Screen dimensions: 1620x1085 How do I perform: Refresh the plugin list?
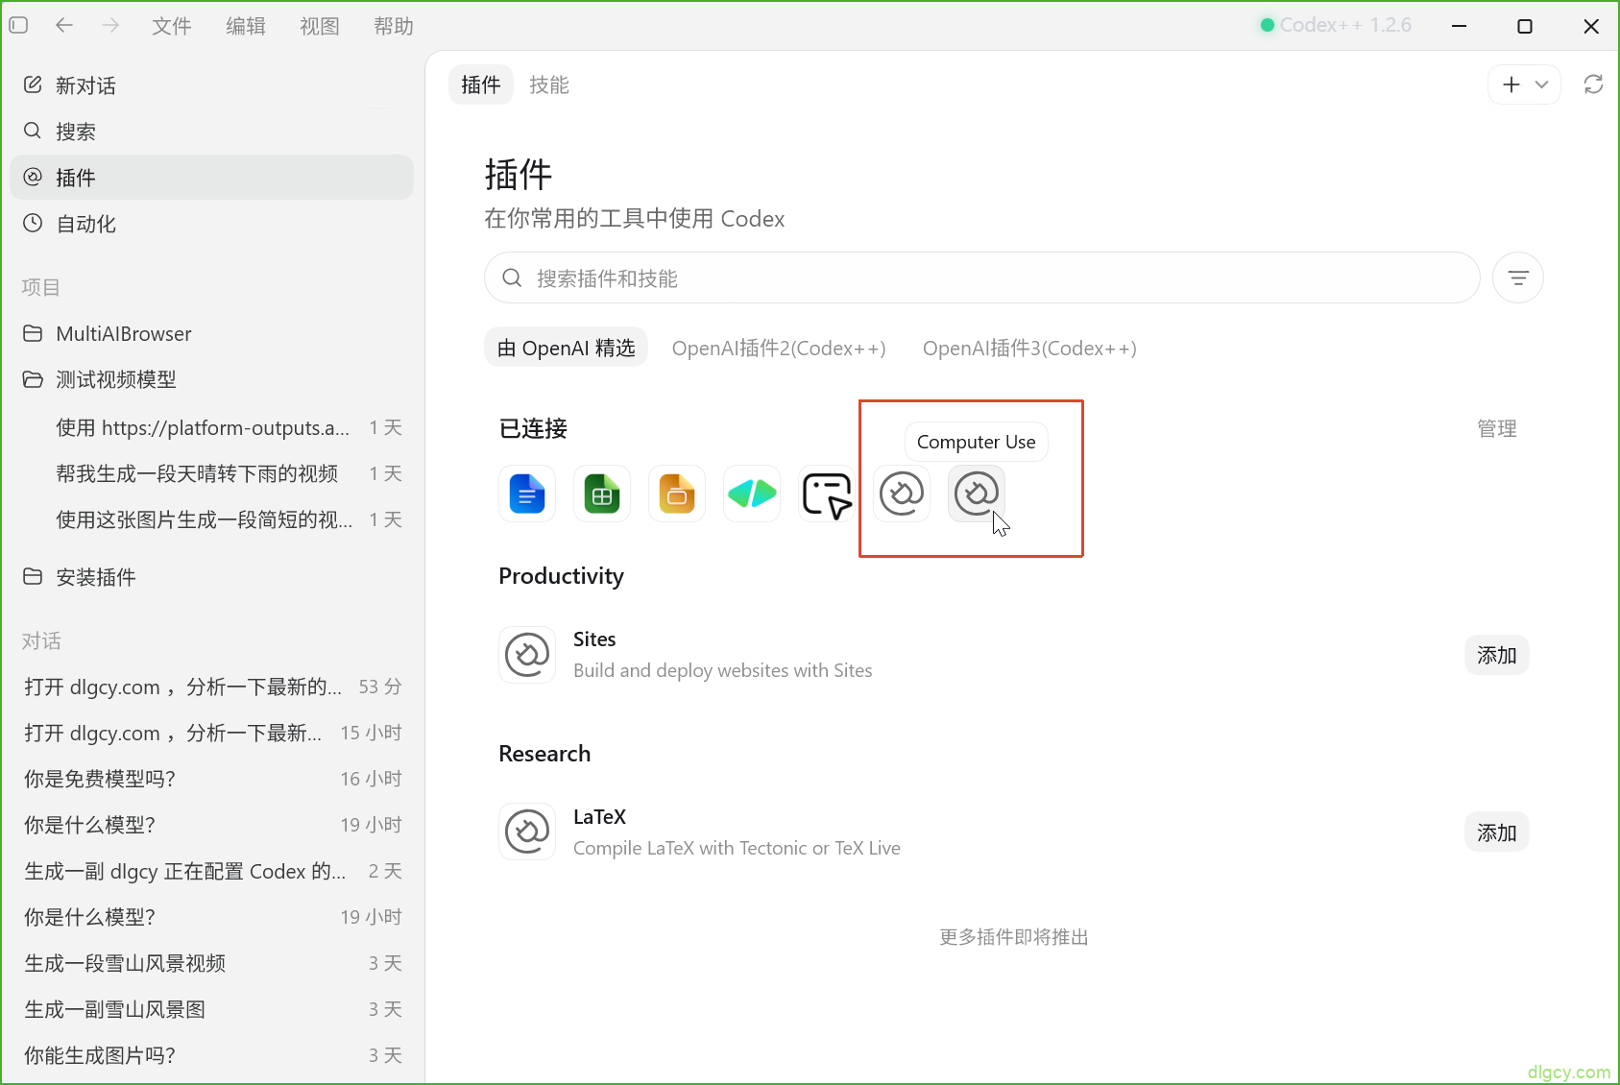click(1594, 84)
